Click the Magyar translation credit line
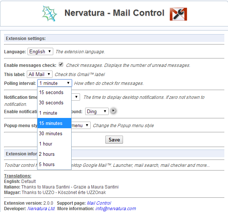The height and width of the screenshot is (212, 228). click(55, 193)
